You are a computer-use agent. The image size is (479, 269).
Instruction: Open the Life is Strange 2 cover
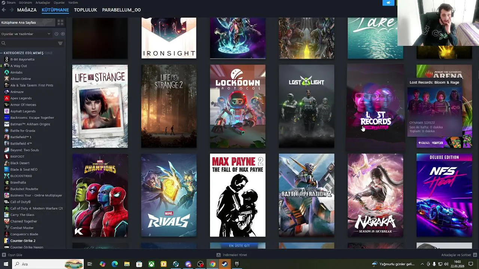point(169,106)
